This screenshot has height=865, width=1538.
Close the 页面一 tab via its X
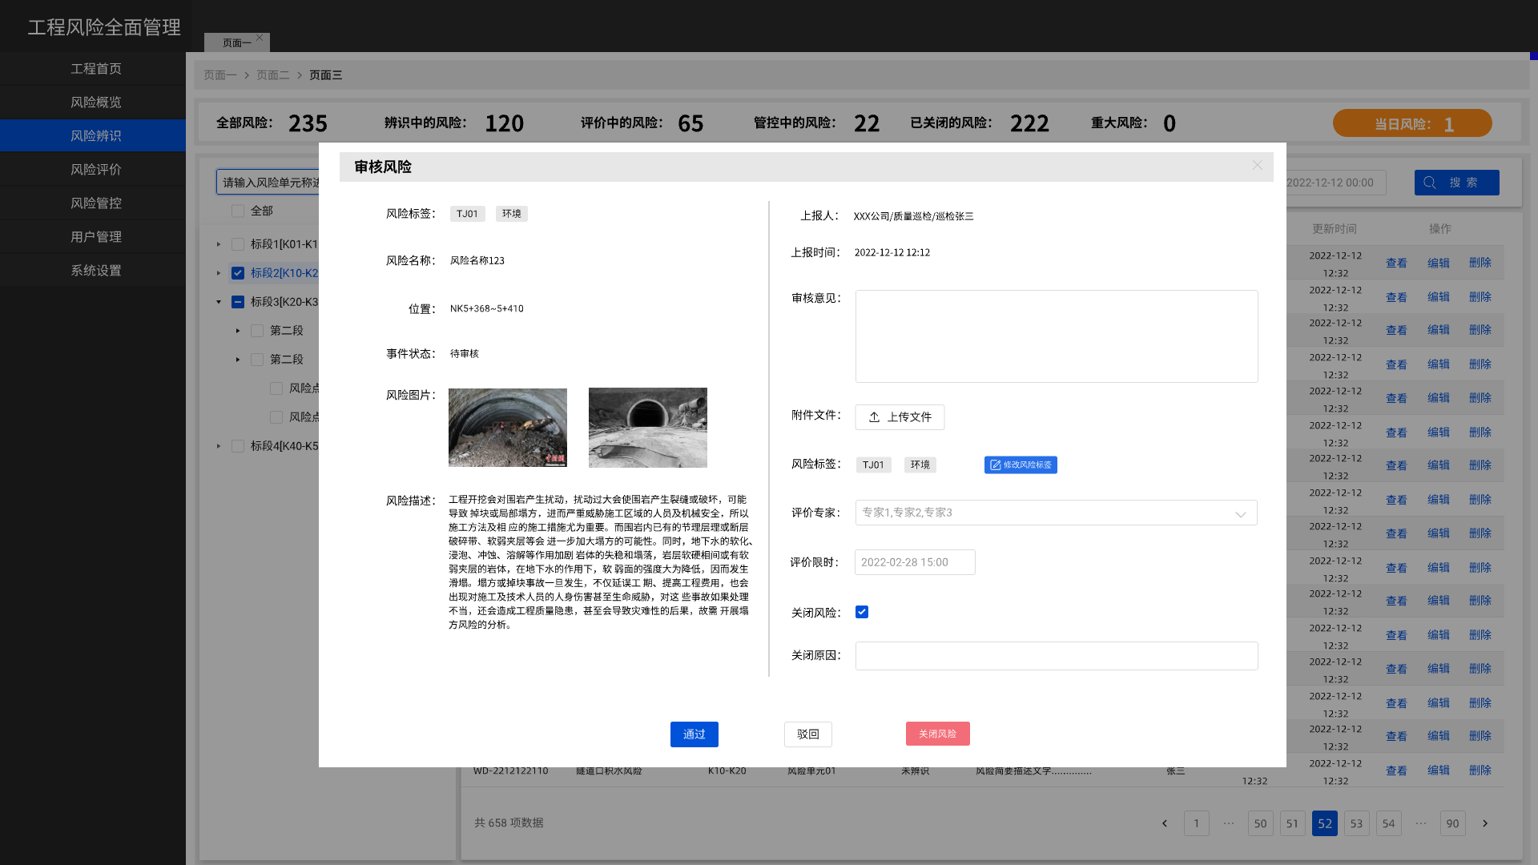260,38
